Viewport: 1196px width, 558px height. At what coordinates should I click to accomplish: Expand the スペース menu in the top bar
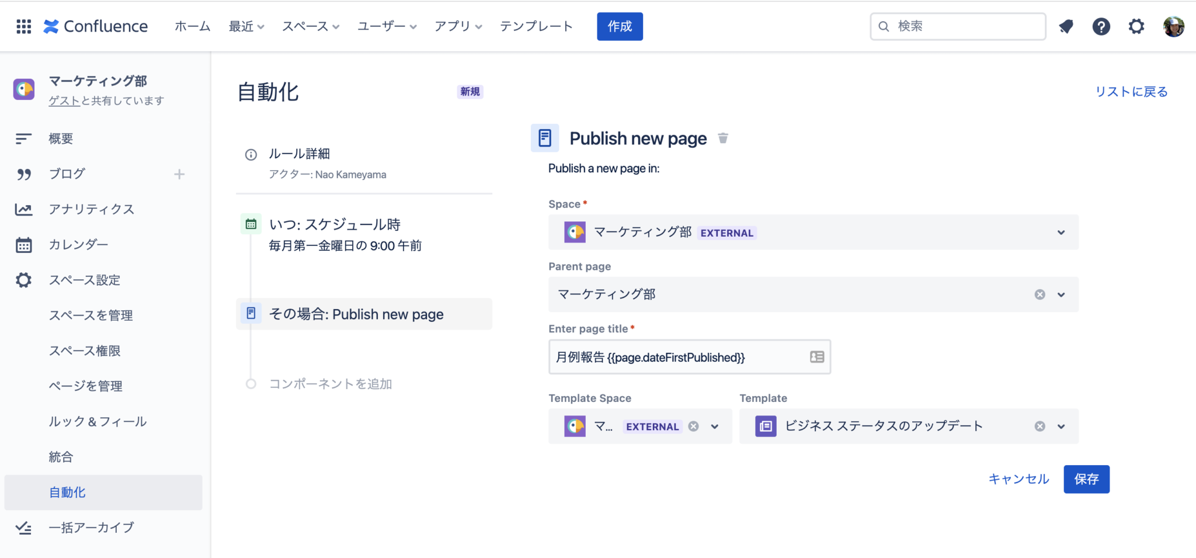coord(311,26)
